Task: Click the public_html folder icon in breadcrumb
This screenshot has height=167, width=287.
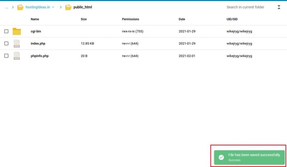Action: coord(68,7)
